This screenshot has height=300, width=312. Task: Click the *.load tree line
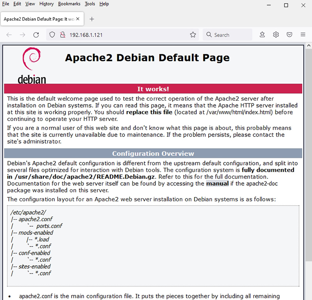coord(38,240)
